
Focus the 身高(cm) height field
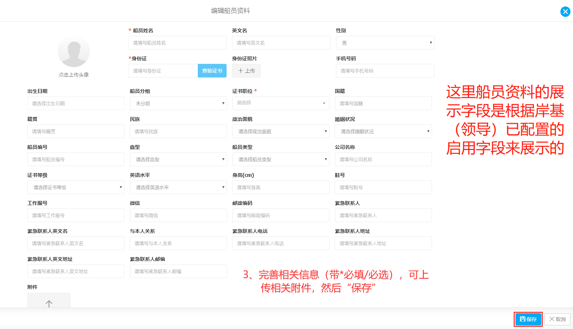point(281,187)
